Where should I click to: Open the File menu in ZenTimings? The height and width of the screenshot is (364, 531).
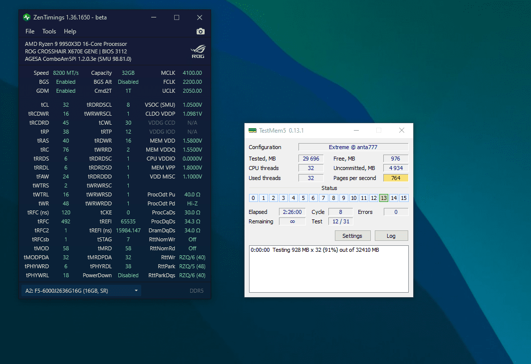30,31
